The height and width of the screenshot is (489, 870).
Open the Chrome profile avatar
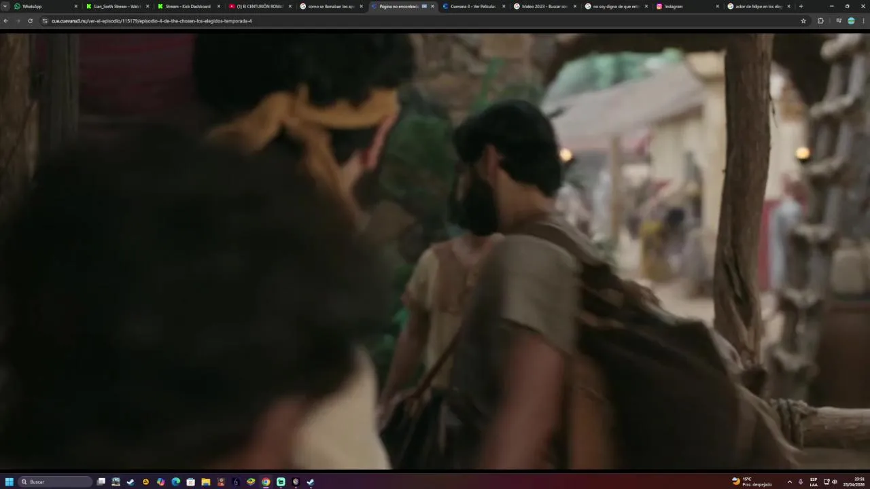851,21
